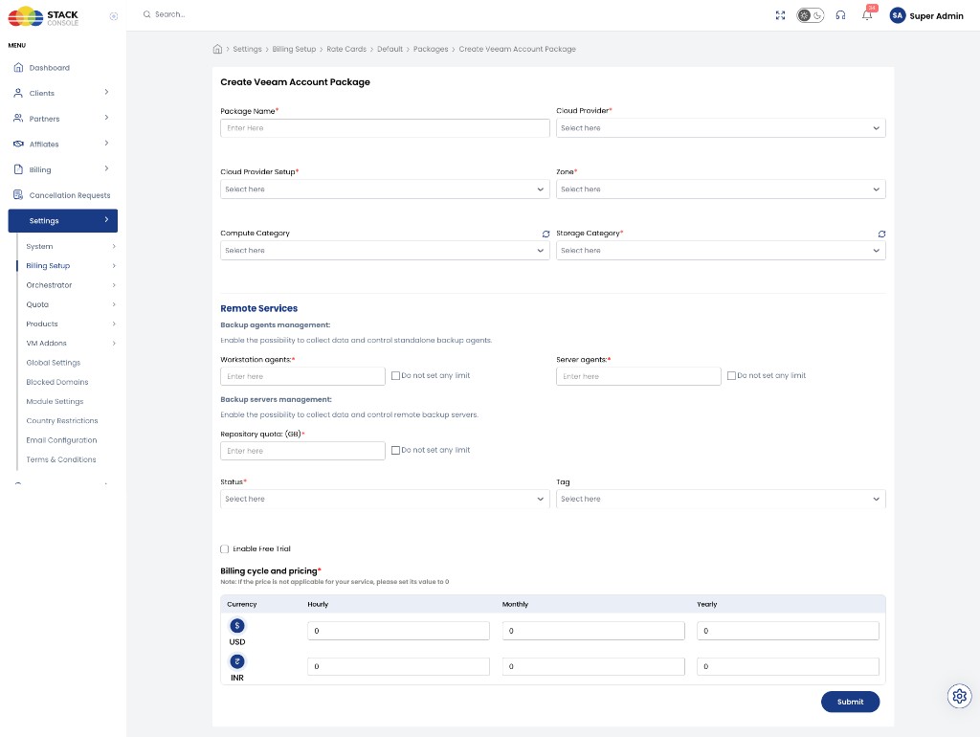Click the Cancellation Requests icon
Screen dimensions: 980x737
[x=19, y=195]
